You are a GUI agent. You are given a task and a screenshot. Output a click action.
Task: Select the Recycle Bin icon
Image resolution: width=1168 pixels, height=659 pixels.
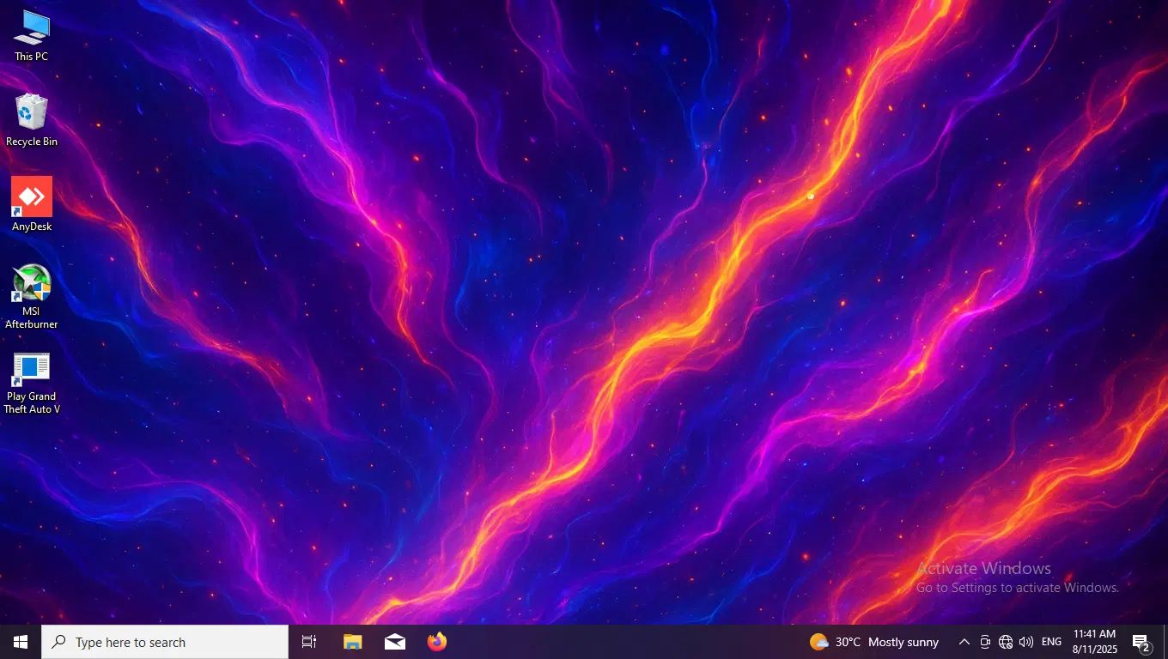point(32,120)
